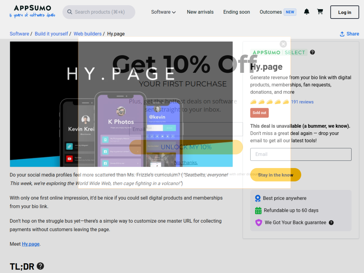
Task: Click the search magnifier icon
Action: tap(70, 12)
